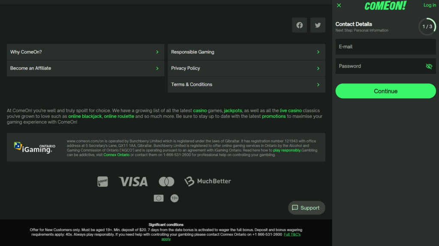Follow the casino games link
Image resolution: width=439 pixels, height=246 pixels.
tap(200, 111)
